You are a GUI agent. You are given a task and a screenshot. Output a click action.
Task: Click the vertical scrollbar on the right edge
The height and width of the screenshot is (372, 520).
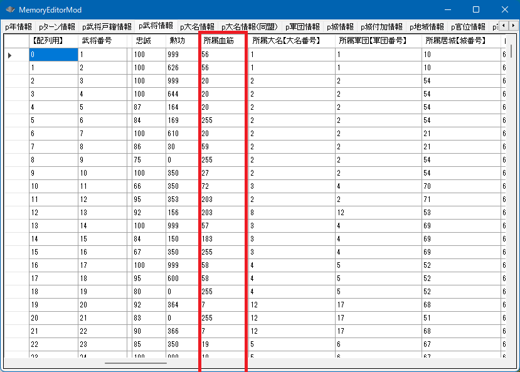tap(511, 188)
